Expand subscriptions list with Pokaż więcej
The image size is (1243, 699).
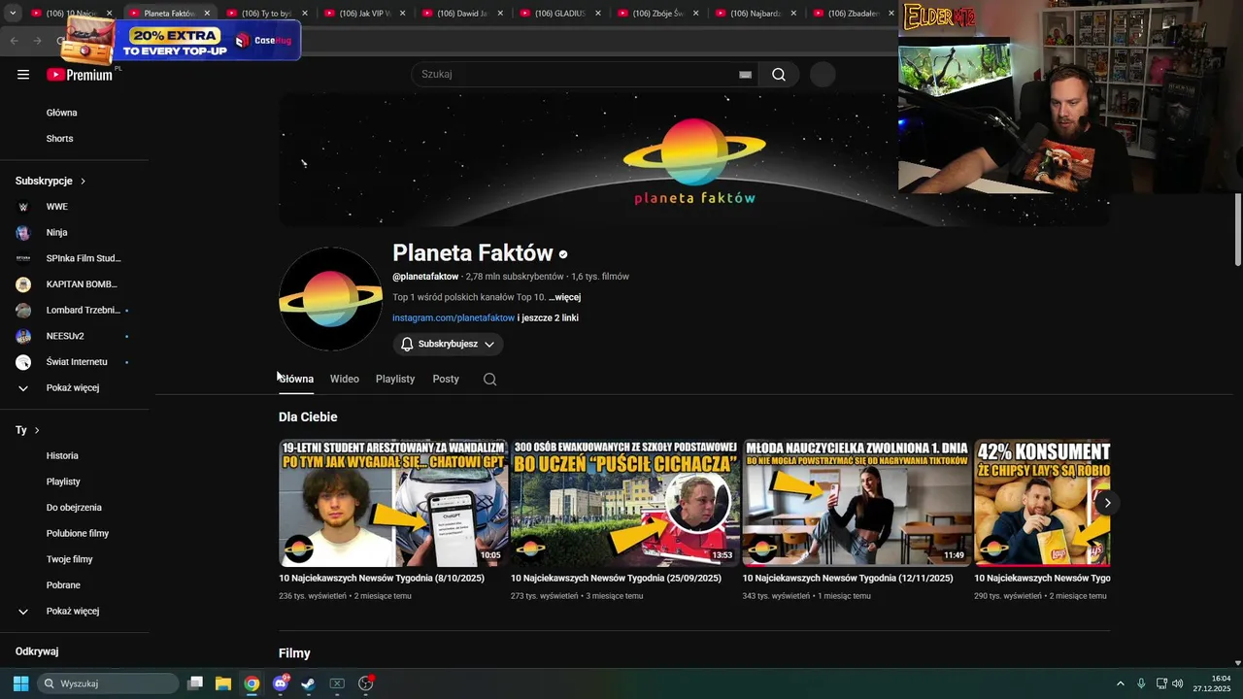click(x=74, y=388)
